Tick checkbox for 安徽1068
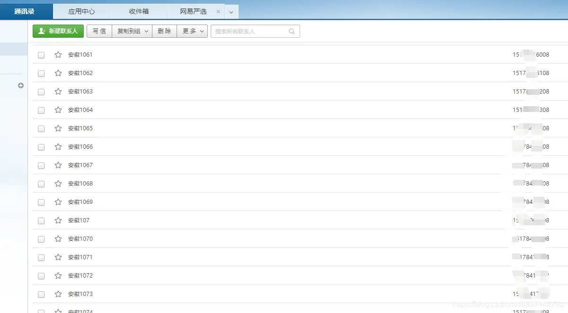This screenshot has width=568, height=313. point(41,184)
